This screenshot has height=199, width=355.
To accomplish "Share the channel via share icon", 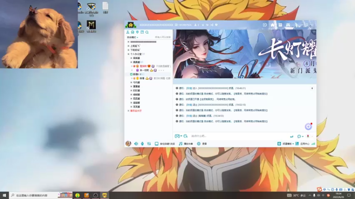I will click(x=212, y=25).
